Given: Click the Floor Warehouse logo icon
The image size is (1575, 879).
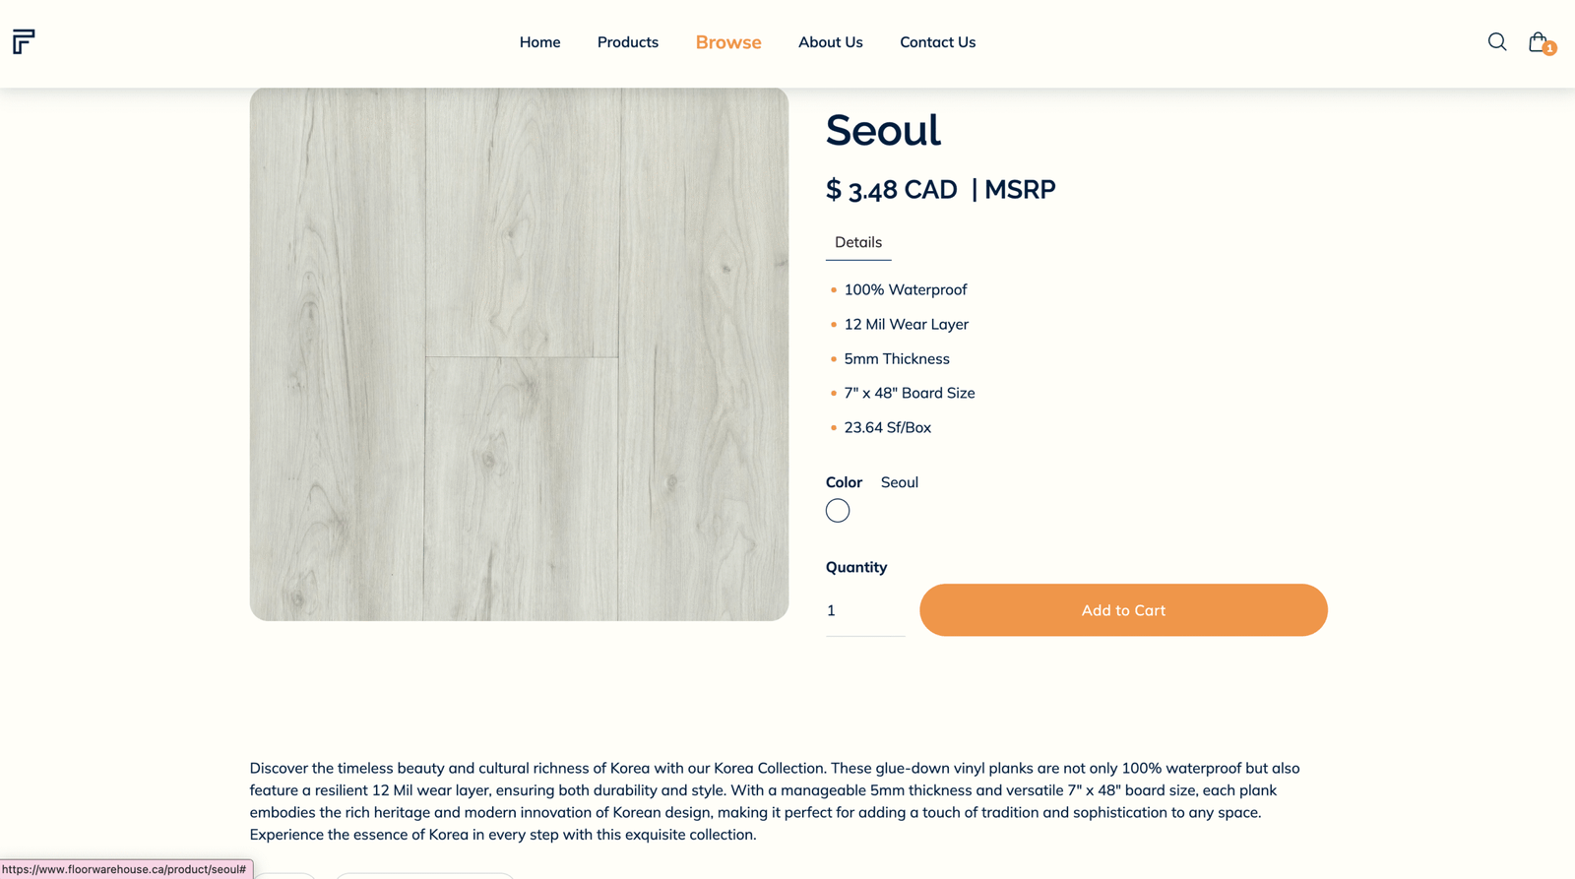Looking at the screenshot, I should click(24, 41).
